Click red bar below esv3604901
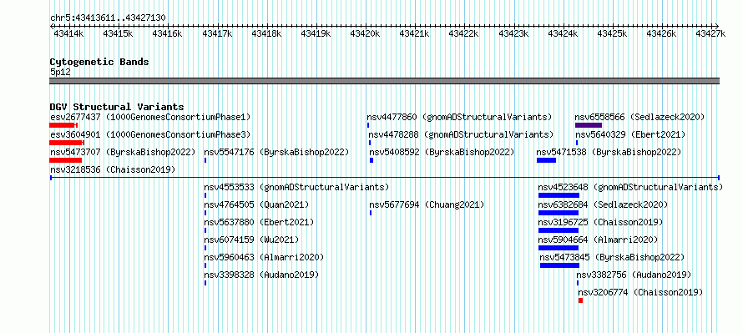Viewport: 743px width, 333px height. (x=67, y=143)
